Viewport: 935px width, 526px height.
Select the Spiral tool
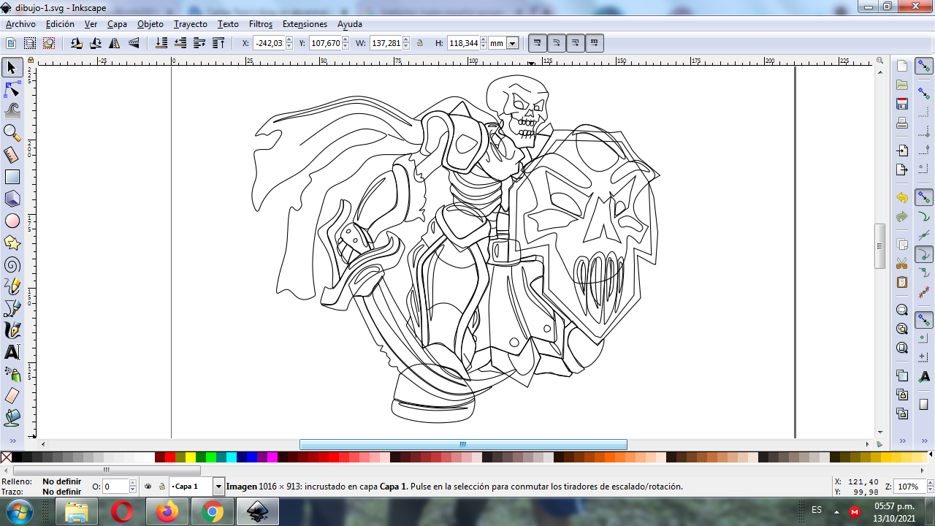point(12,264)
